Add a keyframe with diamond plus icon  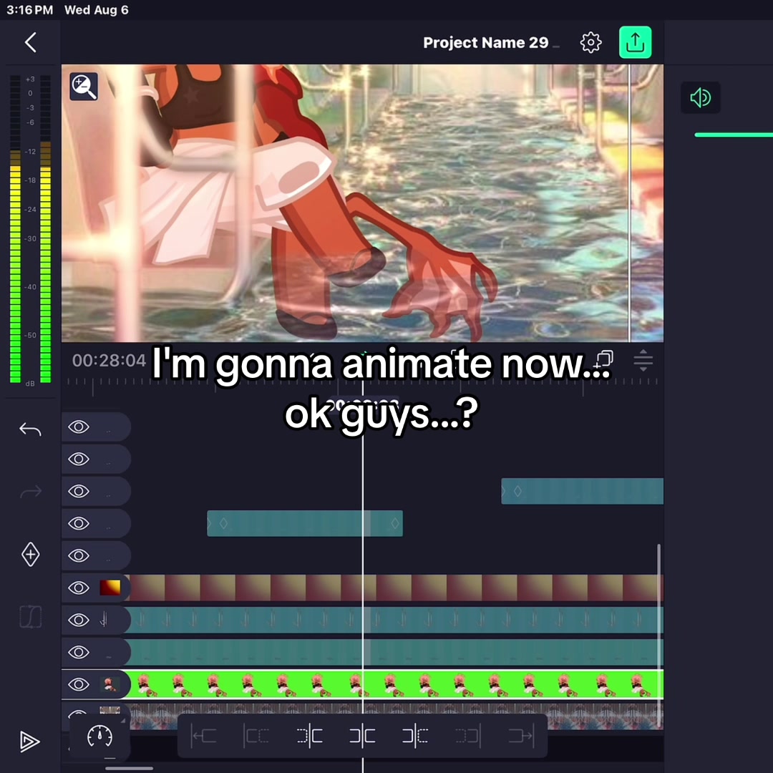[30, 554]
